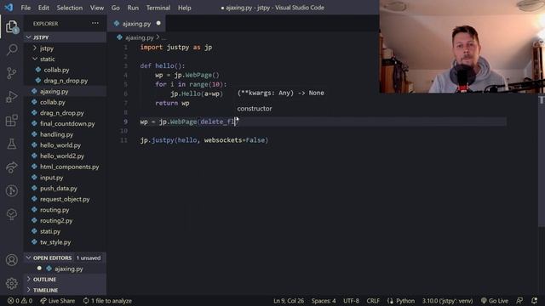Click ajaxing.py in the breadcrumb
This screenshot has height=306, width=545.
coord(139,37)
